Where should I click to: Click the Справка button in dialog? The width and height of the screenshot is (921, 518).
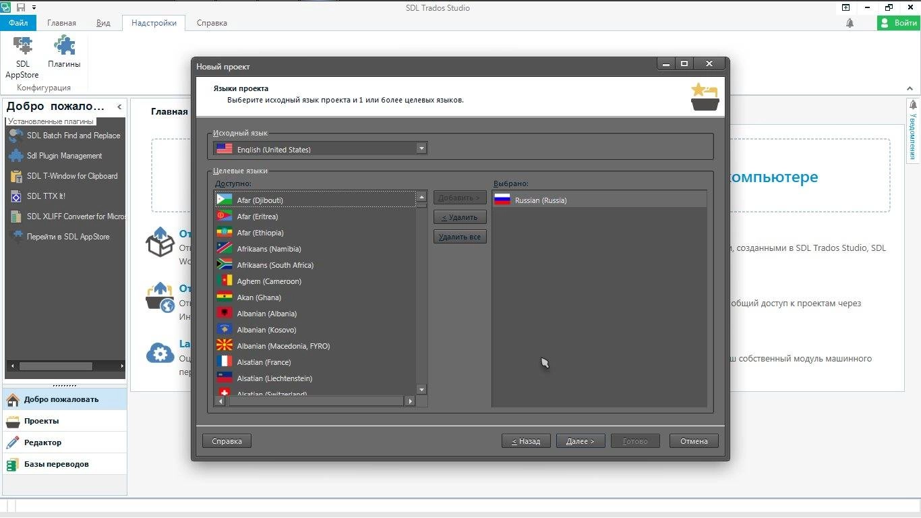click(x=227, y=441)
